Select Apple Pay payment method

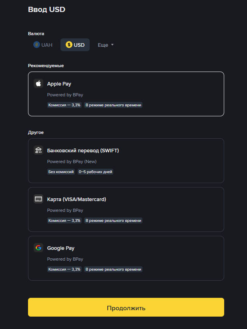point(126,94)
